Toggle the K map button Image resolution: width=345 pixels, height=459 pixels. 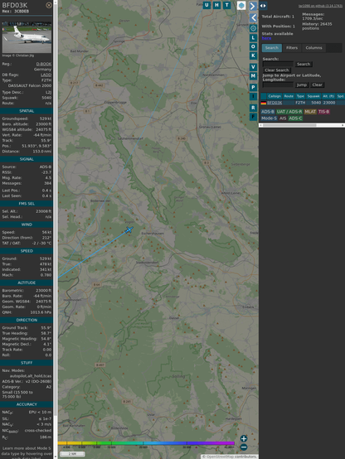[253, 56]
